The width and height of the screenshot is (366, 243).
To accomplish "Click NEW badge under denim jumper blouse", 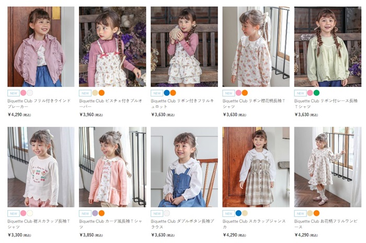I will (156, 214).
